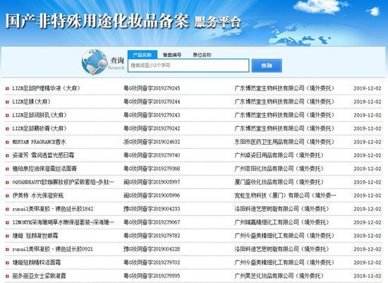Click red bullet icon beside 丽多丽亚女士紧致凝露
388x283 pixels.
[x=8, y=276]
